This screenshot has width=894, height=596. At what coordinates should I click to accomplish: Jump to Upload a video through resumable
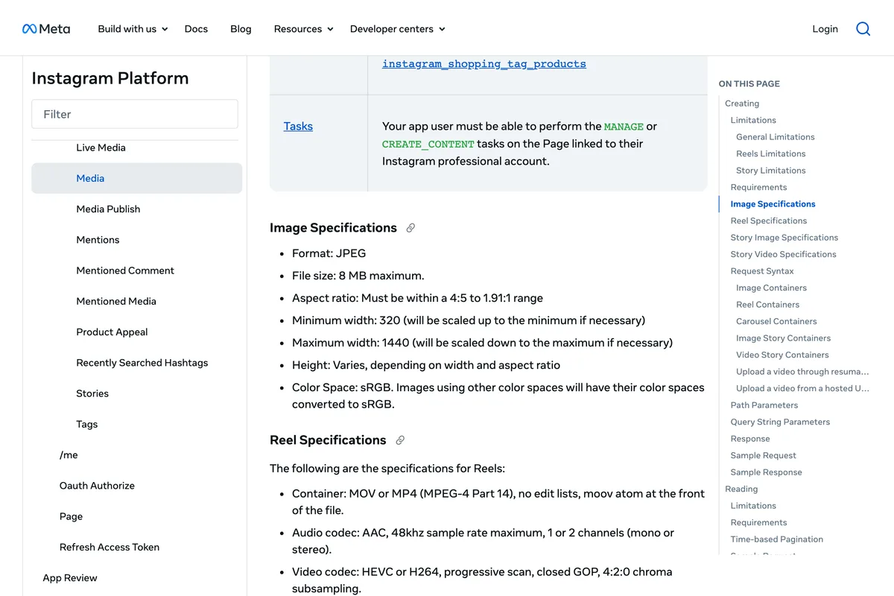click(802, 372)
